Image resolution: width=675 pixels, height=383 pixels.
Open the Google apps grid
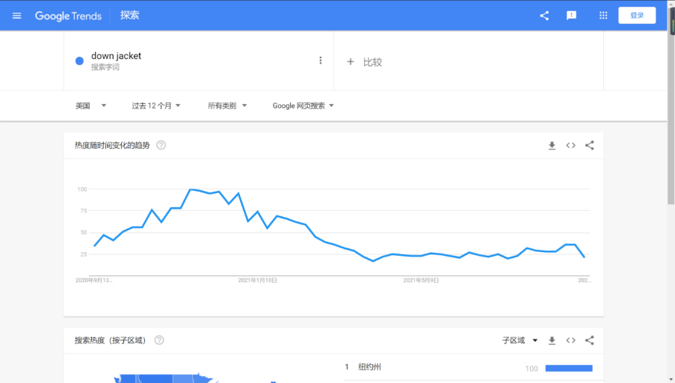[x=603, y=16]
